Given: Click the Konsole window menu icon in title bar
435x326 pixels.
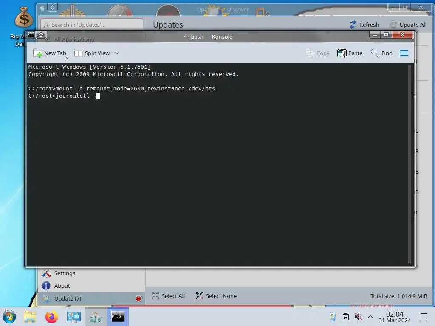Looking at the screenshot, I should 31,35.
